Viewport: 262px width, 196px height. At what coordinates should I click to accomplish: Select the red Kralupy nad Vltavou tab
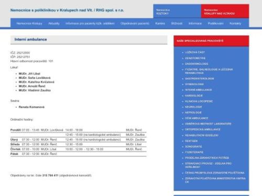point(225,11)
